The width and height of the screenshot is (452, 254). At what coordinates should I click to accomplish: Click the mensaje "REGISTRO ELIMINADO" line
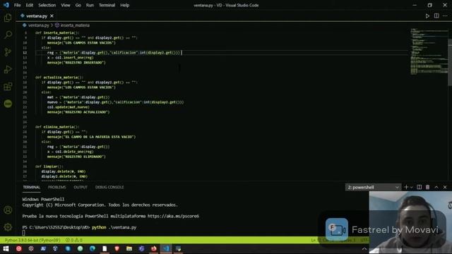[76, 157]
